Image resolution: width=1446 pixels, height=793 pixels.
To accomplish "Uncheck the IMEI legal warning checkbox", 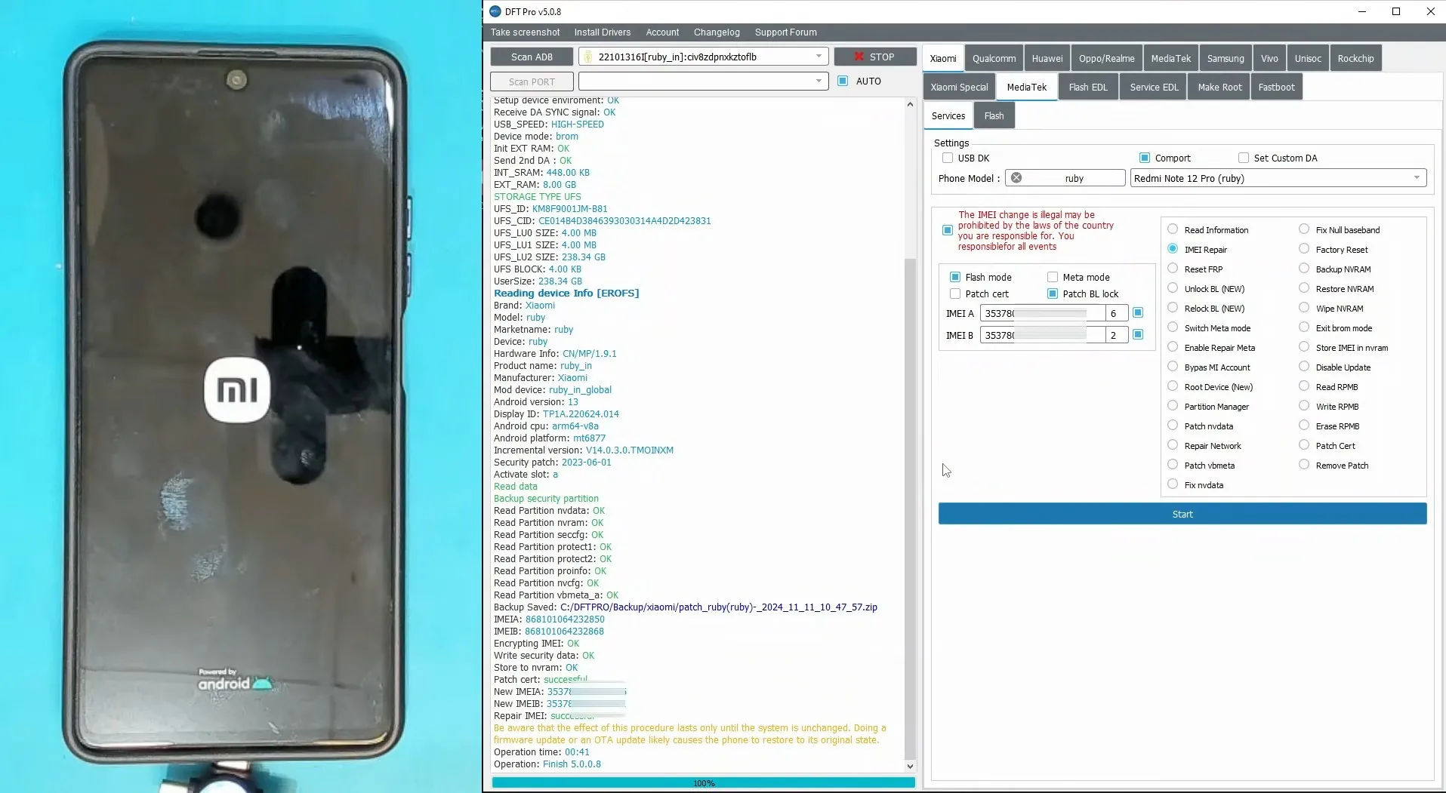I will (948, 230).
